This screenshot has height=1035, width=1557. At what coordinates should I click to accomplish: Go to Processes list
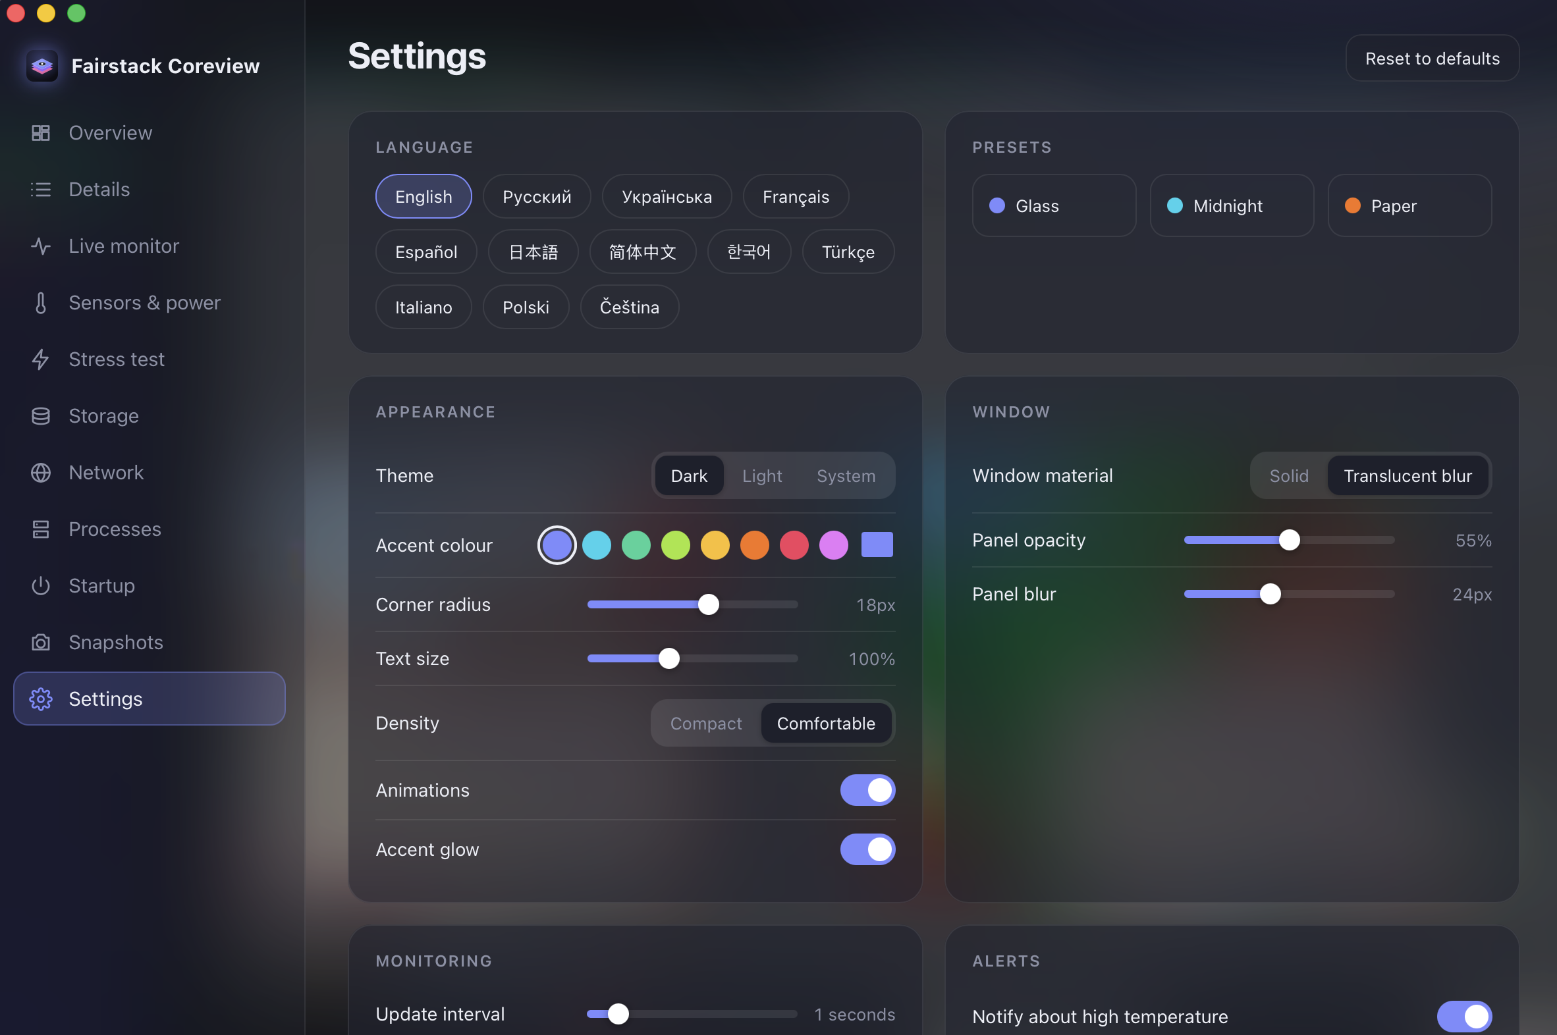(150, 529)
